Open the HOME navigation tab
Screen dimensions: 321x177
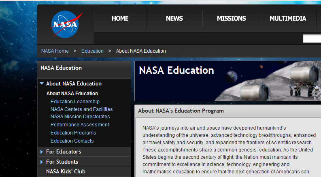point(120,19)
